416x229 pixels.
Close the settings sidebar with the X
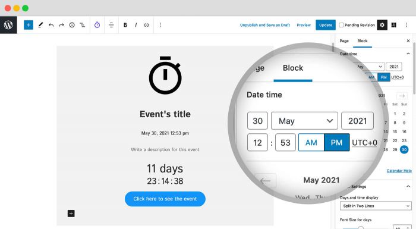tap(408, 40)
